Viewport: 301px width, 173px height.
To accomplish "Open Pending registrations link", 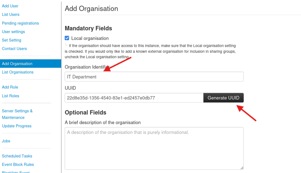I will point(20,23).
